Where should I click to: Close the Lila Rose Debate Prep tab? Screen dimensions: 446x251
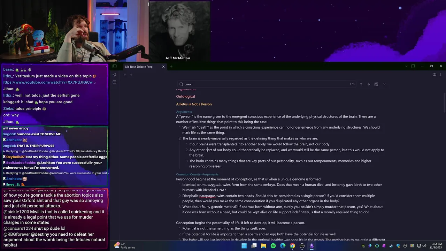tap(163, 67)
